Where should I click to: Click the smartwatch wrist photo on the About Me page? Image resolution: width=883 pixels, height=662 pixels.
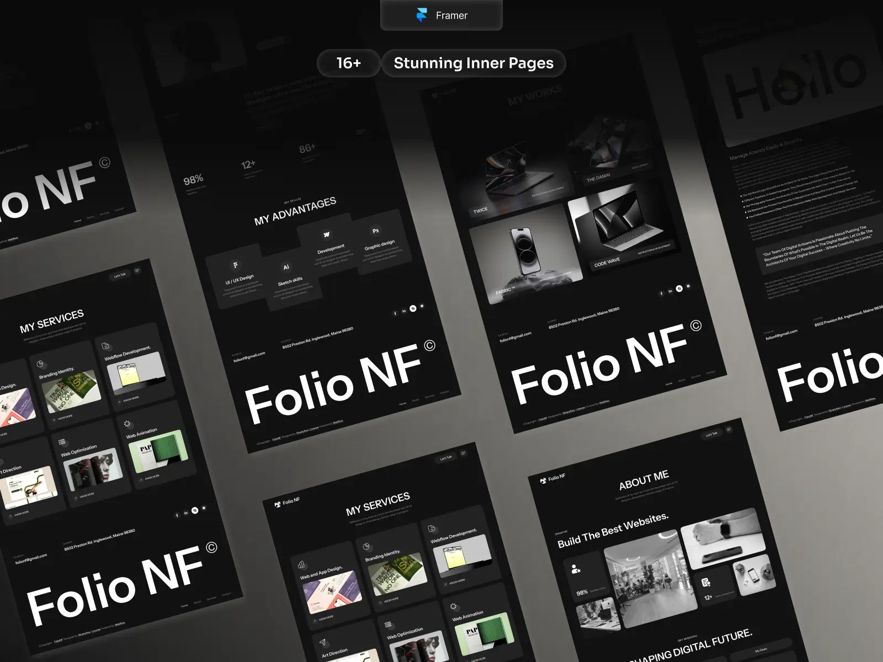pos(724,539)
